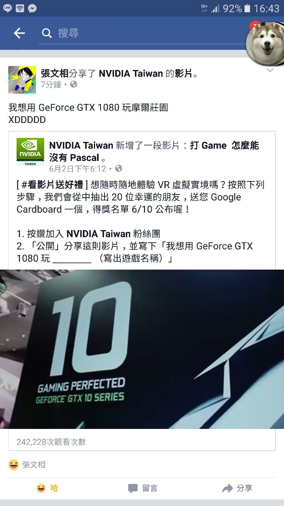Tap the LINE notification icon in status bar
Viewport: 284px width, 506px height.
(x=7, y=8)
